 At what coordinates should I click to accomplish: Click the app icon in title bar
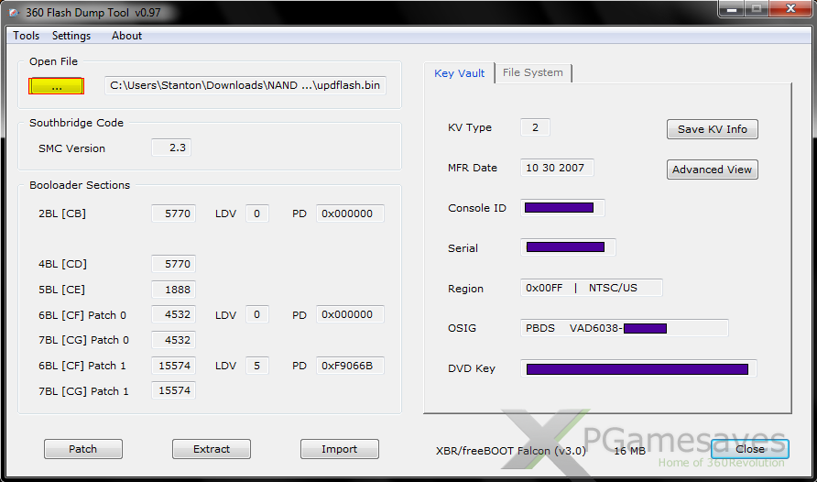[x=14, y=11]
